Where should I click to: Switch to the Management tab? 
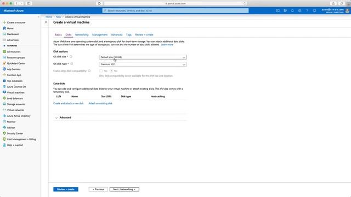click(x=100, y=35)
